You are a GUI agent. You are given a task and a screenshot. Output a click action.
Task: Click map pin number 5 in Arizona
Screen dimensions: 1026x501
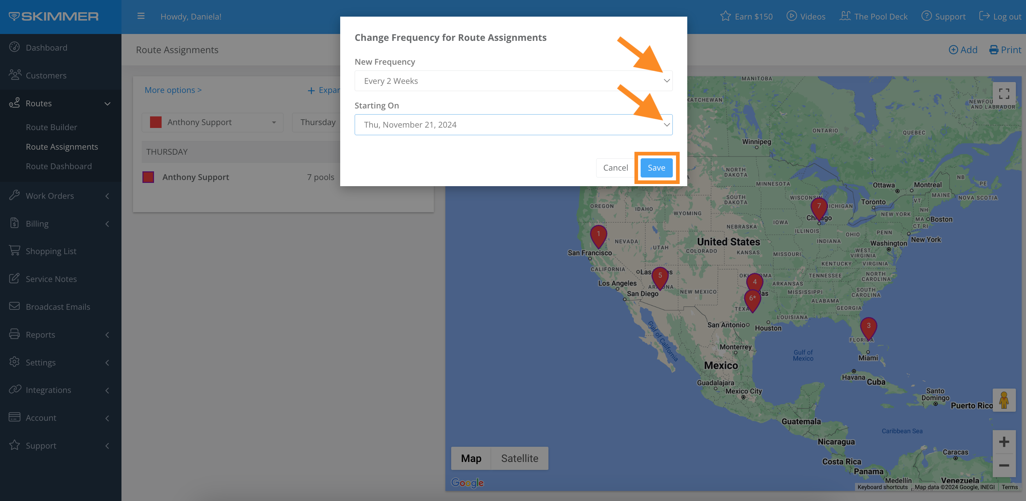pyautogui.click(x=659, y=278)
